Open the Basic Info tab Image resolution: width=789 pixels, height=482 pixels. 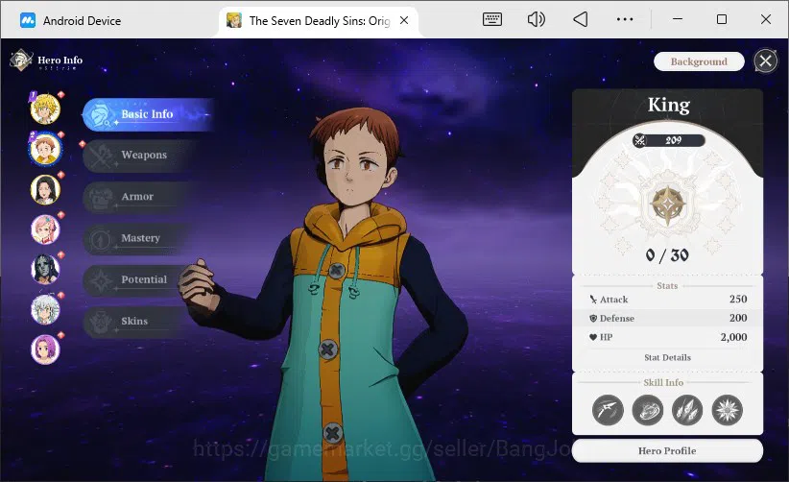148,114
